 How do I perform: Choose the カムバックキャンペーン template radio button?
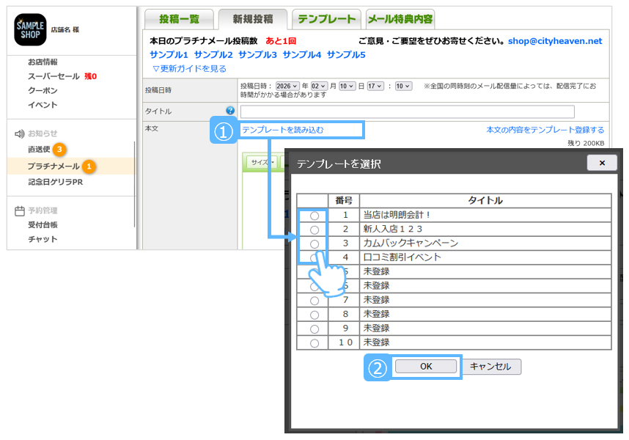click(314, 243)
